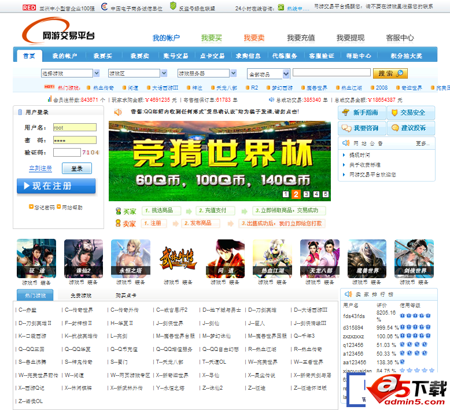Select the 热门游戏 tab

[x=35, y=295]
